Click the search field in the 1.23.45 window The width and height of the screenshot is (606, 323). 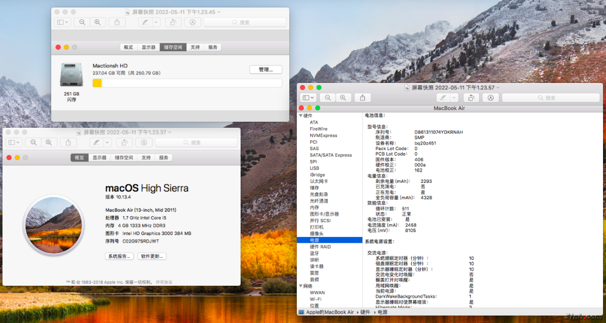(x=245, y=22)
